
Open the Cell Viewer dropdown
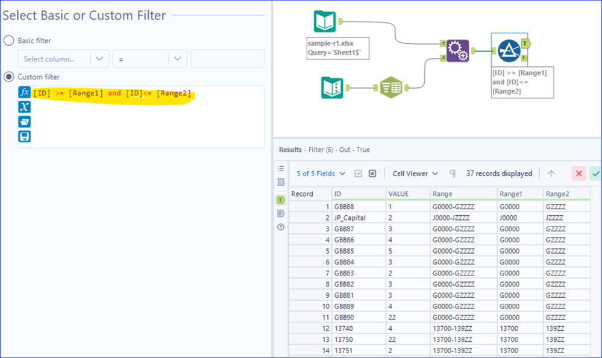pos(415,174)
